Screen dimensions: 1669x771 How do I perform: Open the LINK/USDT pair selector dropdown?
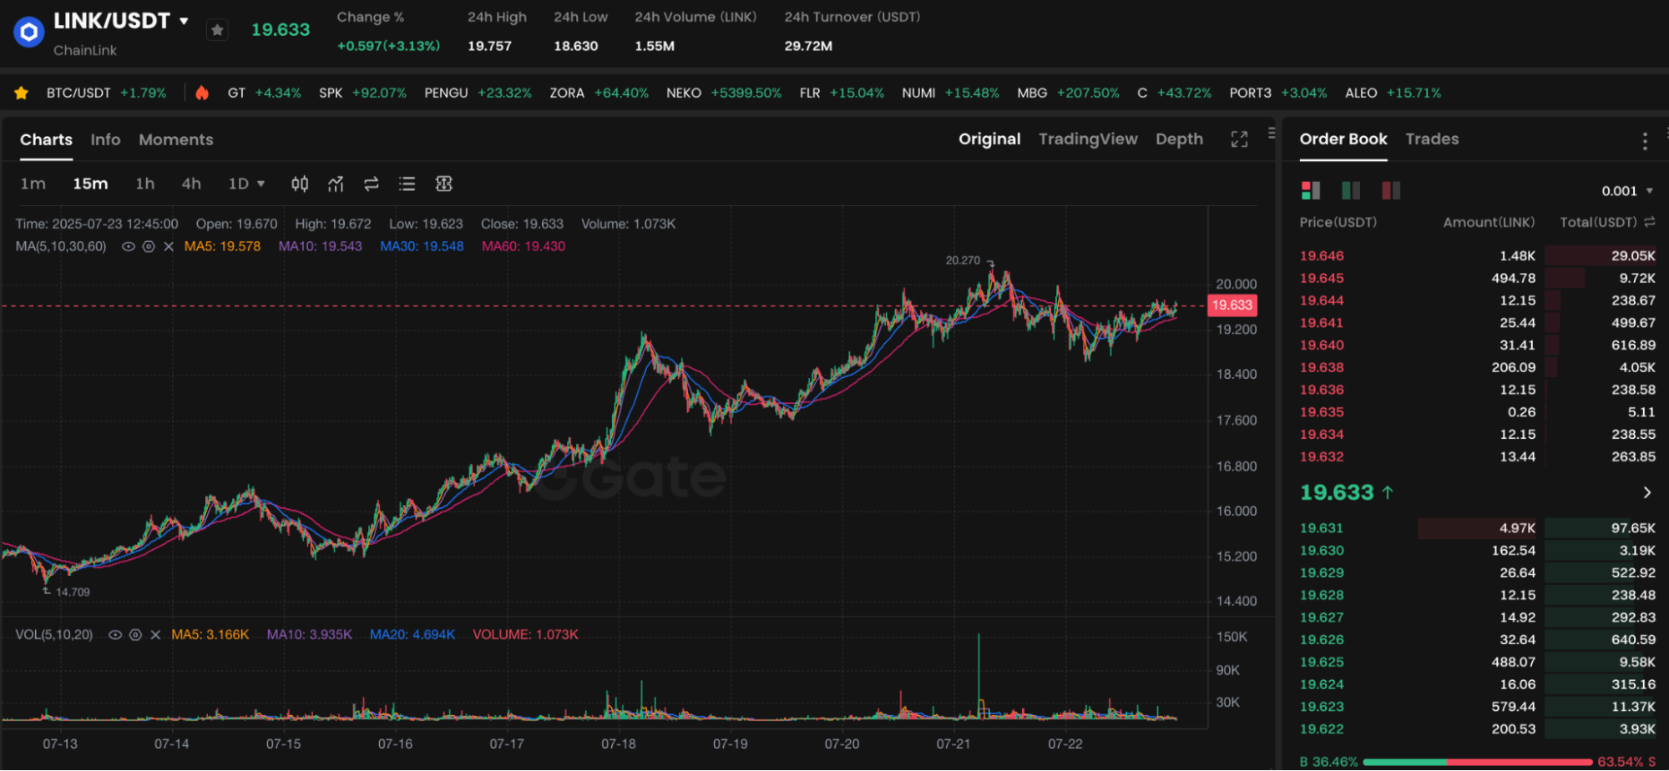pyautogui.click(x=184, y=21)
